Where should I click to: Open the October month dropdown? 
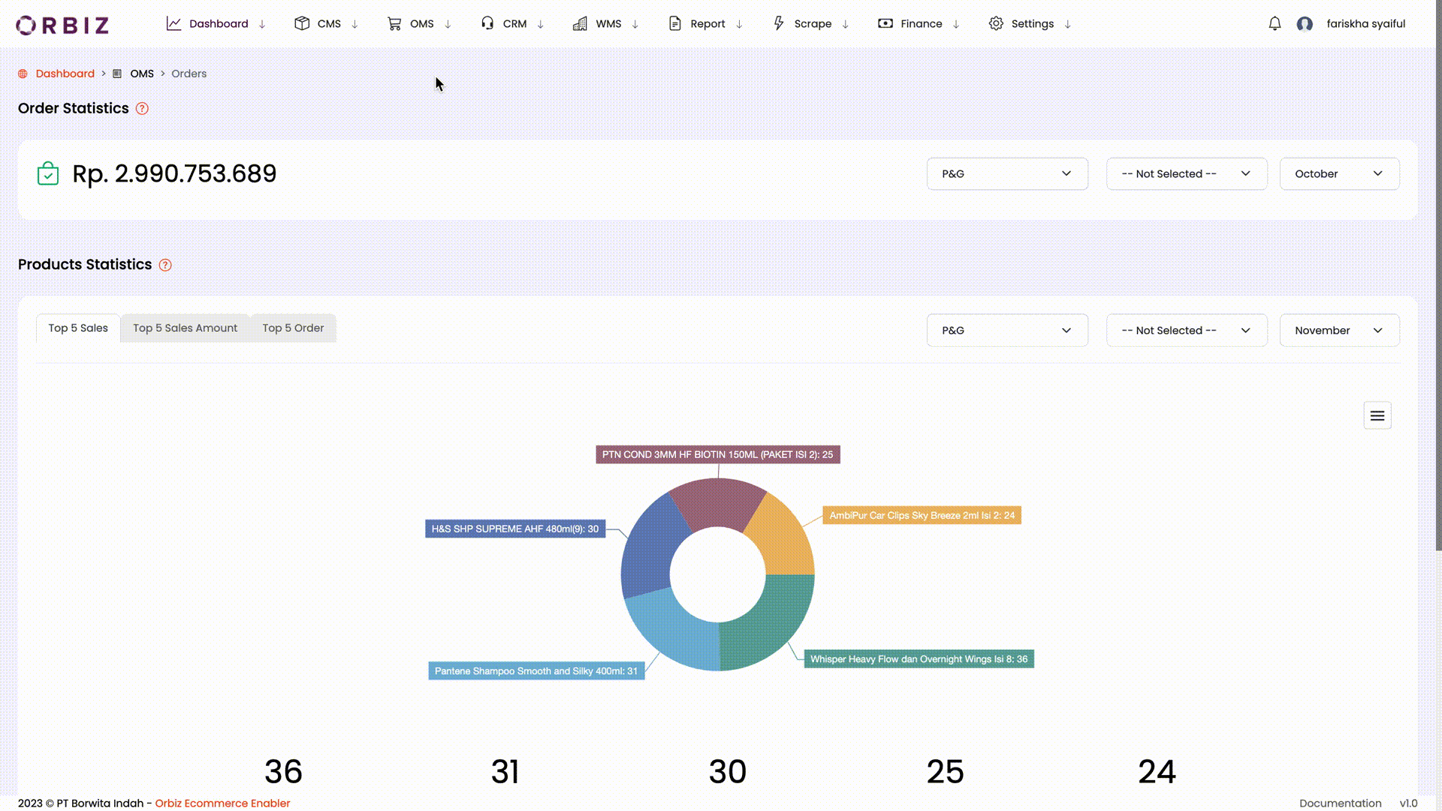tap(1339, 173)
